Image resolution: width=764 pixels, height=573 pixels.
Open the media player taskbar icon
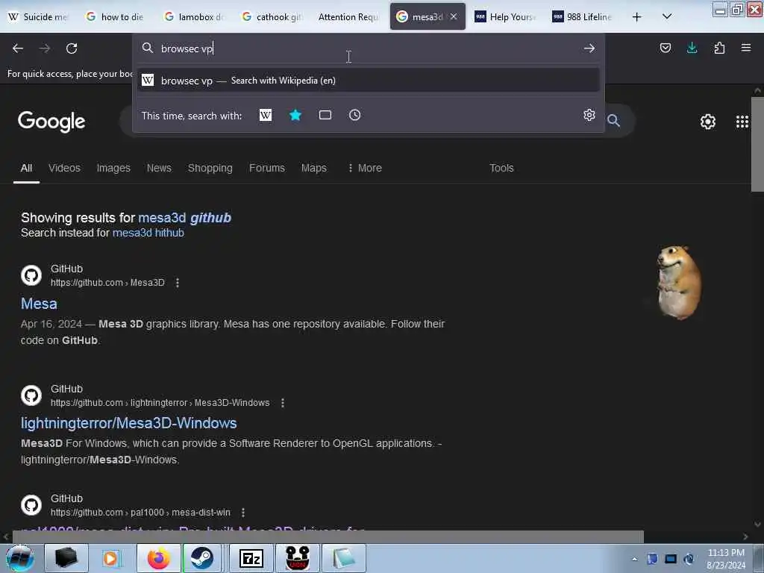[112, 558]
